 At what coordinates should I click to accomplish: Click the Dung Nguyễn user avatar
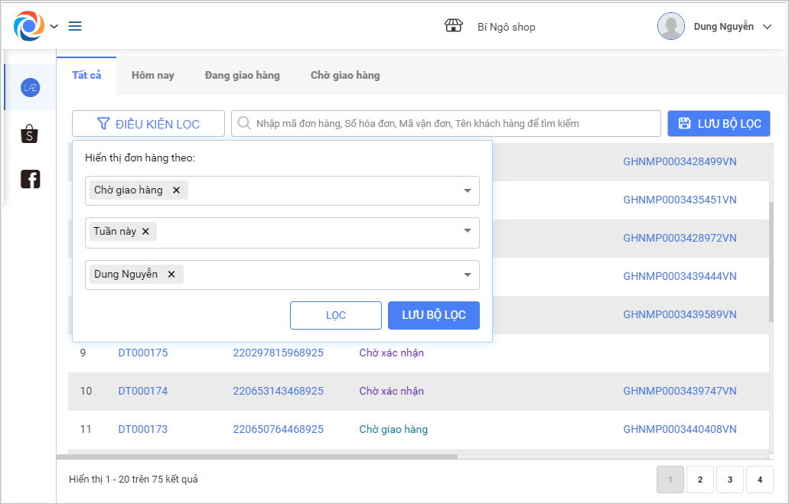[671, 26]
